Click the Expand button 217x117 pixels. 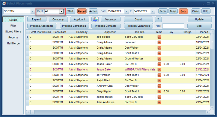pyautogui.click(x=37, y=19)
